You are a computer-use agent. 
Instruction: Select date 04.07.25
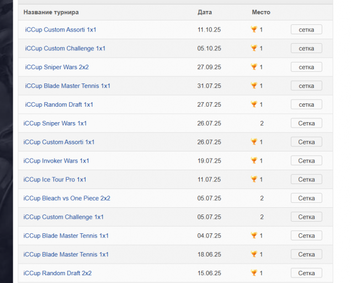tap(209, 235)
